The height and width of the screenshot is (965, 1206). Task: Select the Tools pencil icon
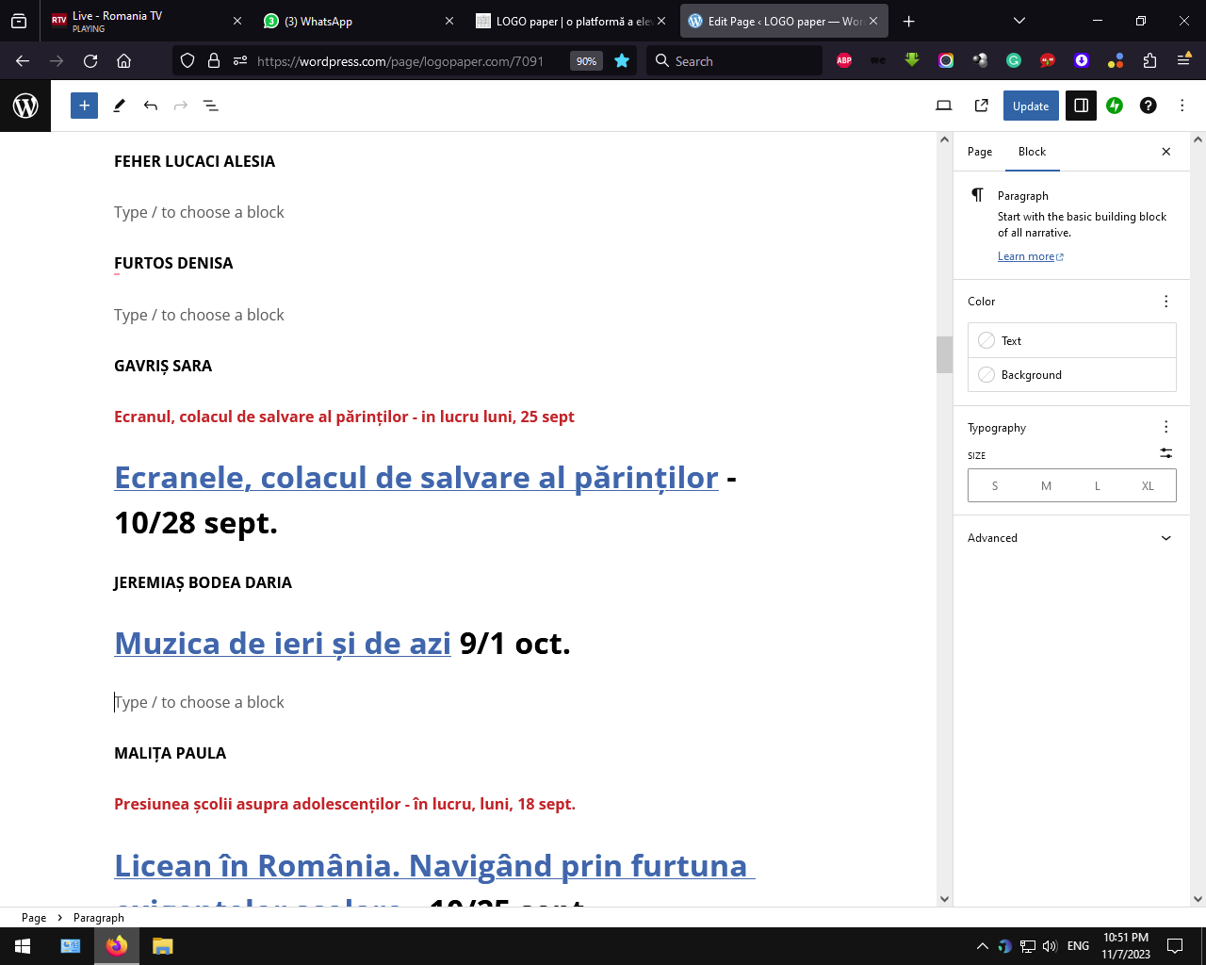point(120,106)
